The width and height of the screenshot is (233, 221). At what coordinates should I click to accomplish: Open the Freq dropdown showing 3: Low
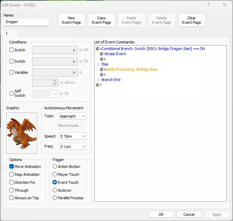72,147
